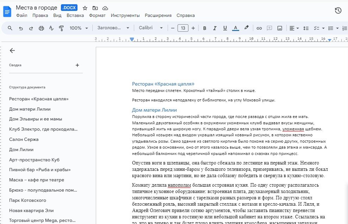Click the search magnifier in toolbar
This screenshot has width=348, height=224.
[x=10, y=28]
